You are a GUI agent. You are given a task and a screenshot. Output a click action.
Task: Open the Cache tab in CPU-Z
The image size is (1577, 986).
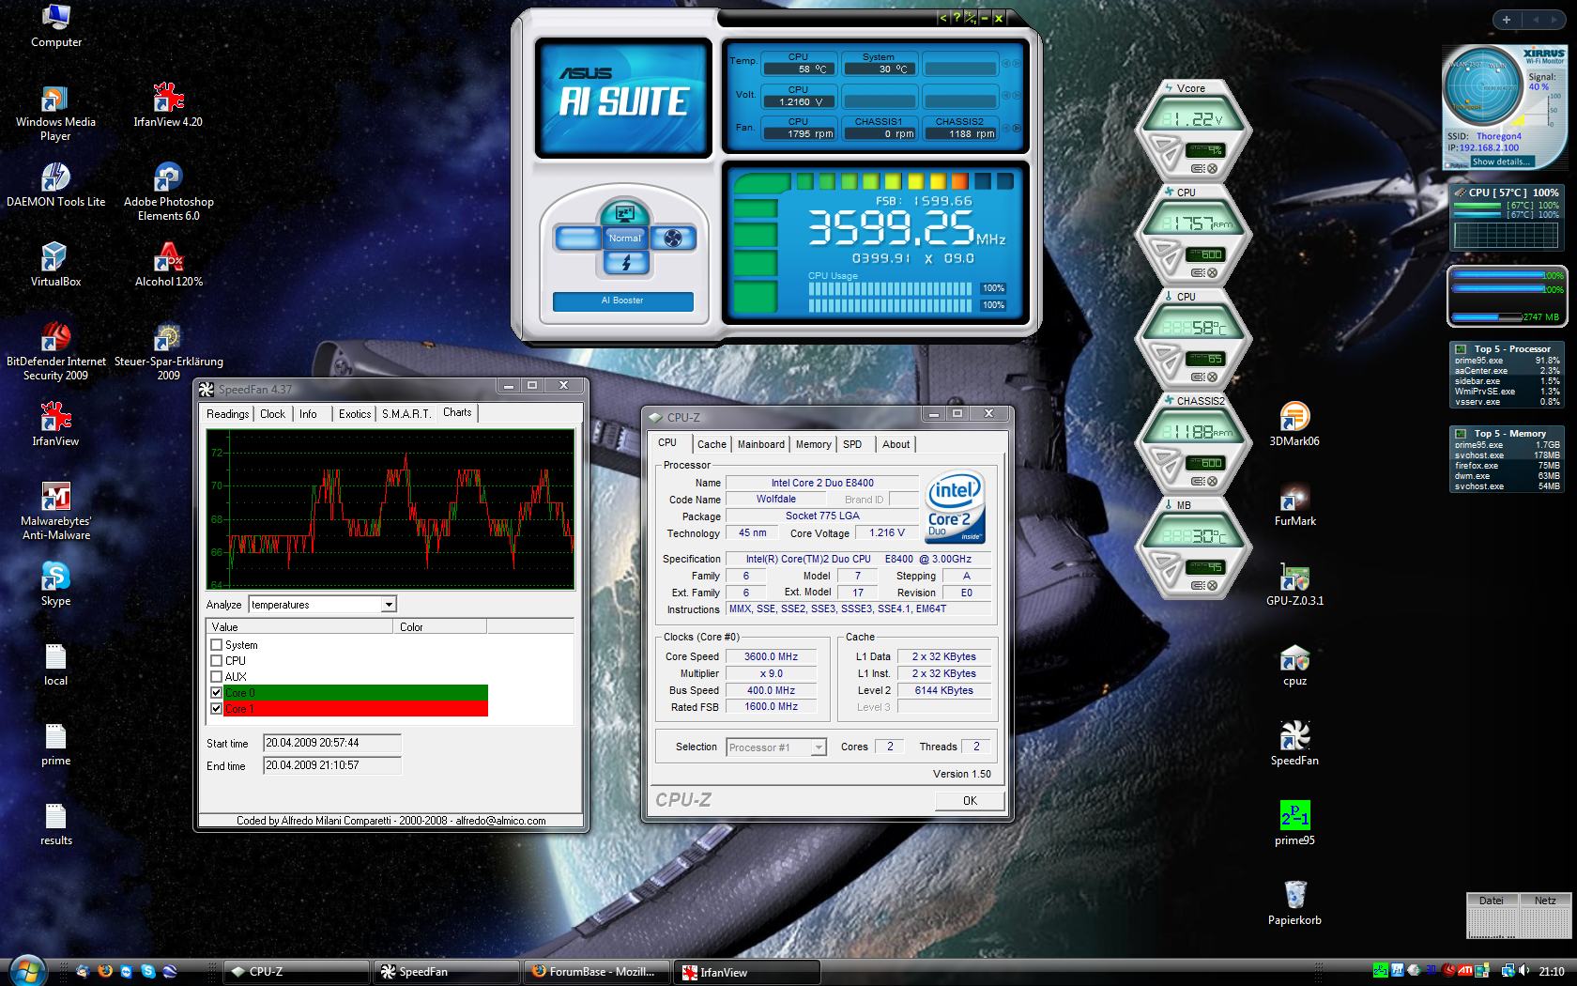[x=712, y=444]
